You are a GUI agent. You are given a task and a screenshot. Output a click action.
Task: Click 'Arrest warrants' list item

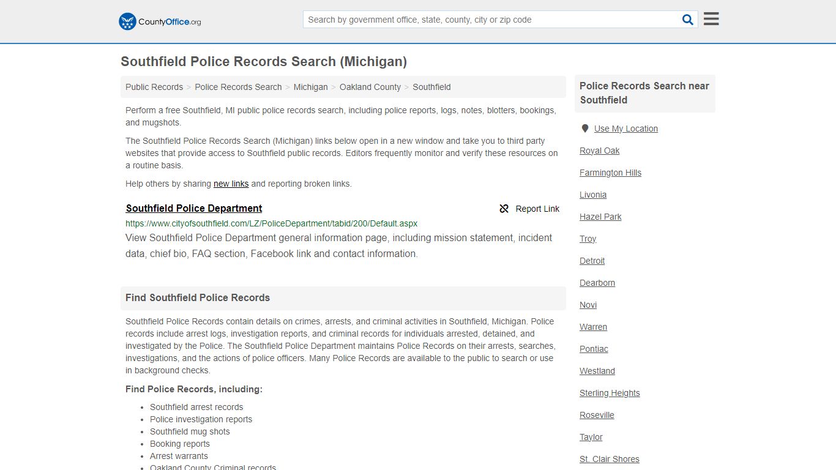179,456
